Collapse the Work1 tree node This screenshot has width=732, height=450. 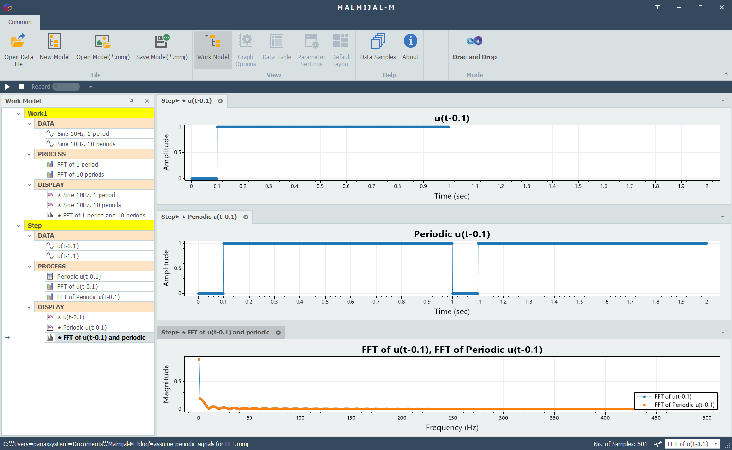pos(19,114)
